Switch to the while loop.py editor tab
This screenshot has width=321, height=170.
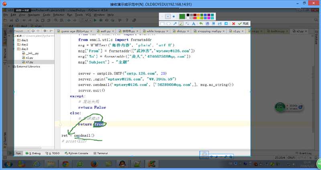(x=156, y=31)
